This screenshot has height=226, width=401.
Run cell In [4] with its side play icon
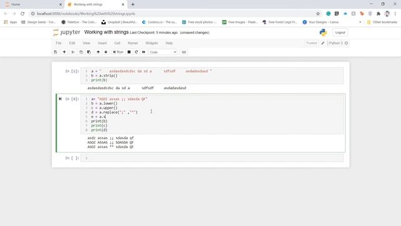click(x=60, y=99)
